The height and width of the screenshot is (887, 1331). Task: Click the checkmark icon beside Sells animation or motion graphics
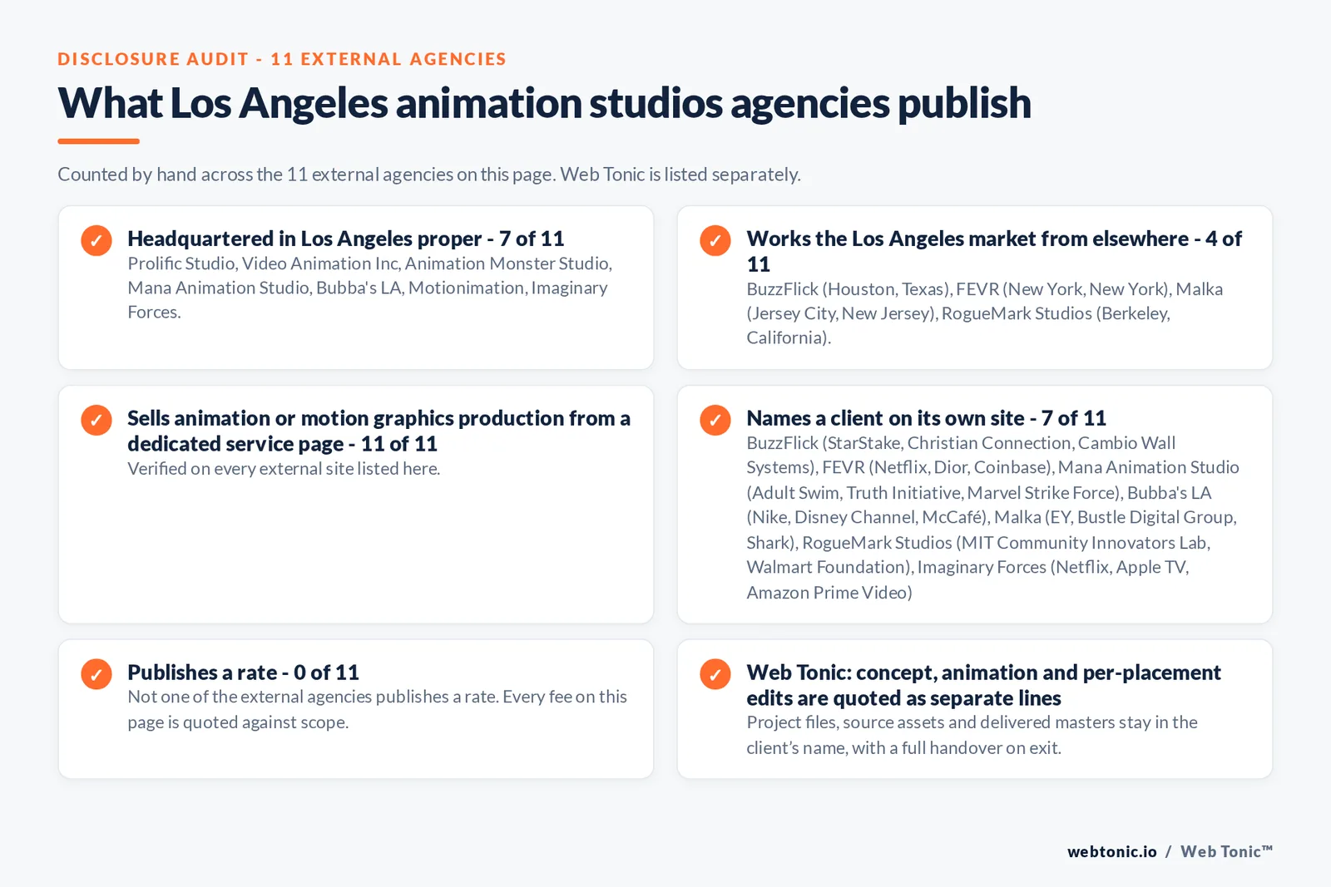[96, 420]
